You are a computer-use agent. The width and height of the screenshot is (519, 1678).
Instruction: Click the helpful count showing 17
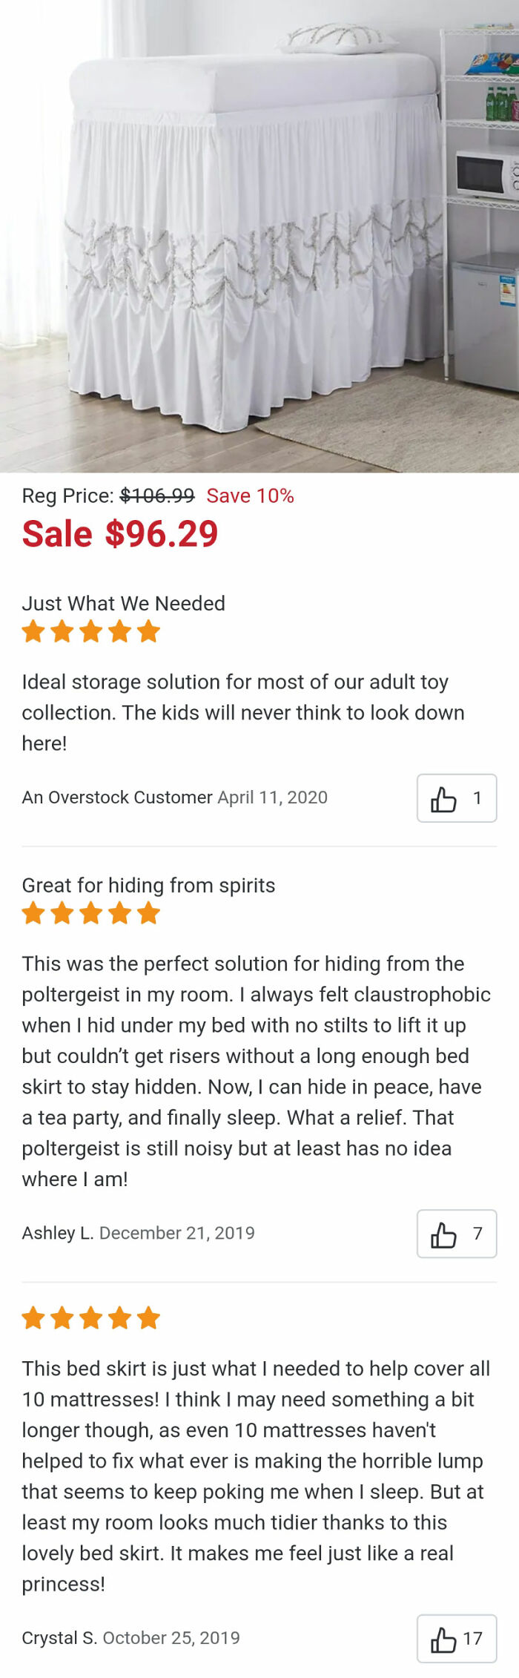tap(475, 1639)
